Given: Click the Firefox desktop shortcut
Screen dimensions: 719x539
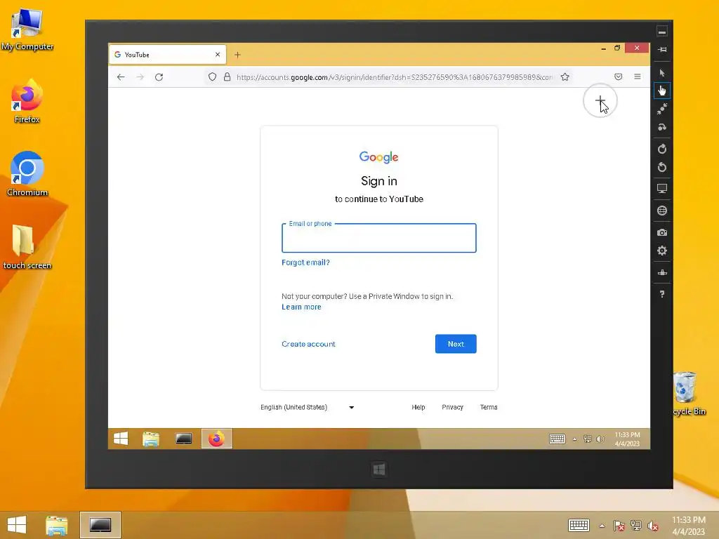Looking at the screenshot, I should [x=27, y=102].
